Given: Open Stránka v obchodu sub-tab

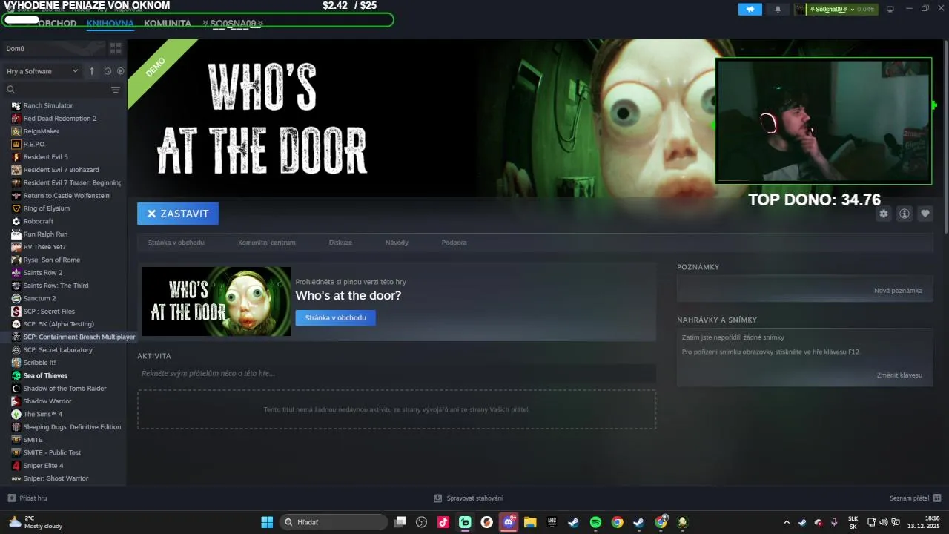Looking at the screenshot, I should coord(176,243).
